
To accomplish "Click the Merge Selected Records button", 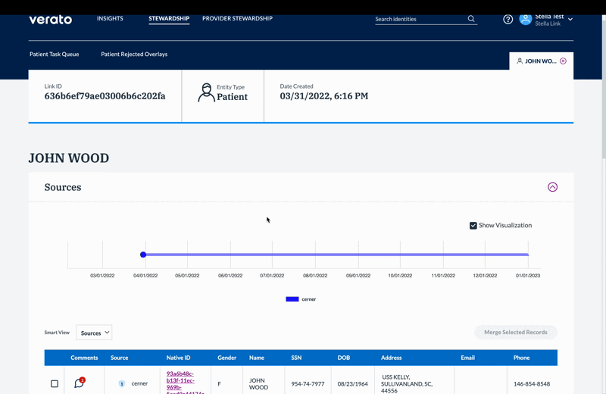I will (515, 333).
